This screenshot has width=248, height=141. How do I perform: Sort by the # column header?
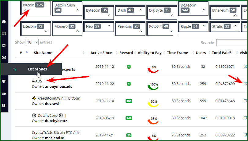(21, 53)
